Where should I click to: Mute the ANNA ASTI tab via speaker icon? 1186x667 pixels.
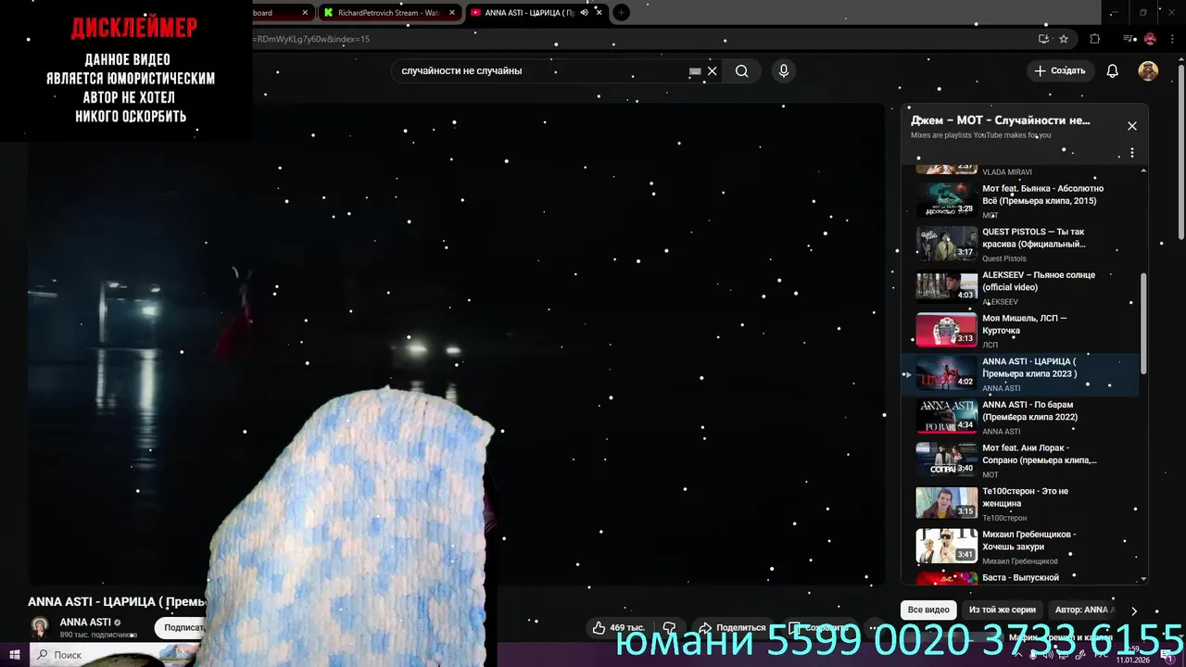(585, 13)
